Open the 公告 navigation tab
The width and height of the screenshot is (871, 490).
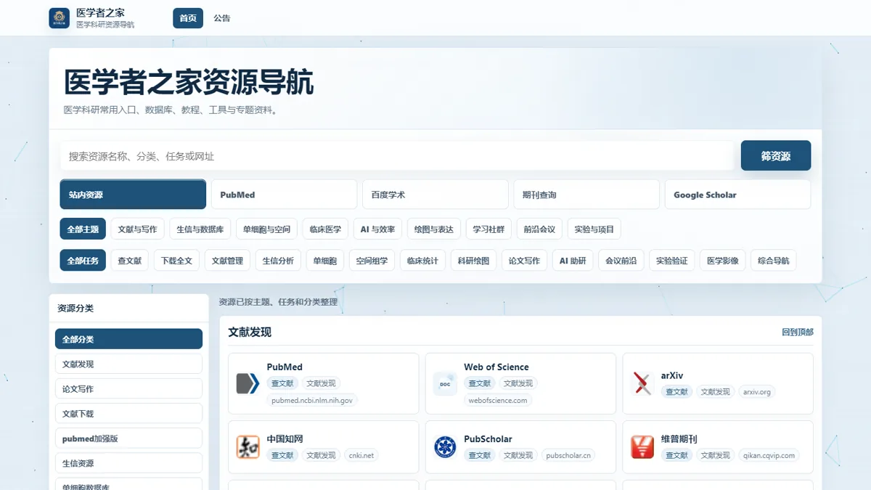222,18
